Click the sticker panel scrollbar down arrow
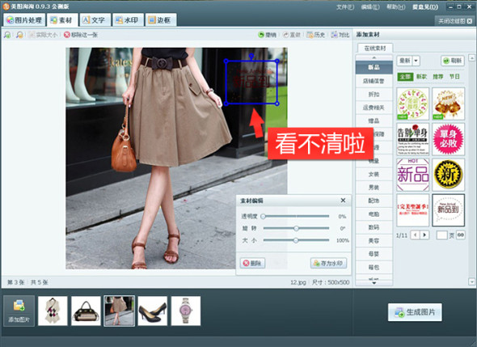This screenshot has height=347, width=477. tap(471, 281)
